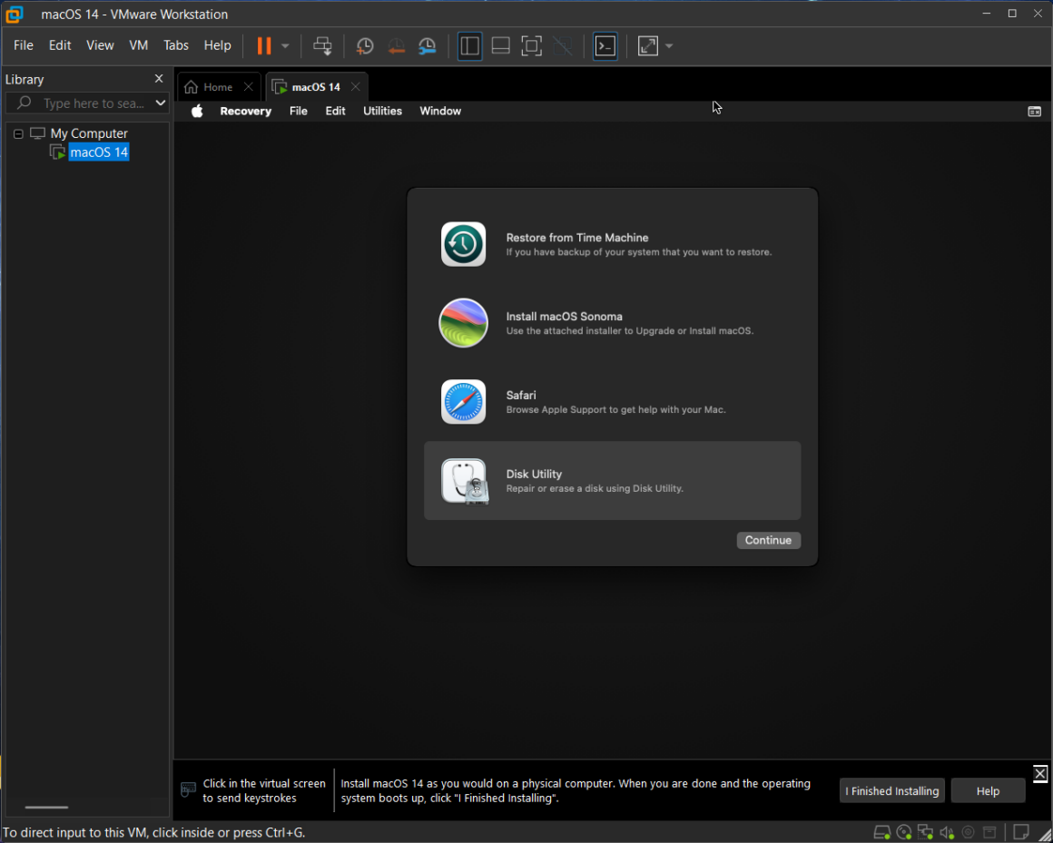Click the message log note icon

coord(1020,832)
